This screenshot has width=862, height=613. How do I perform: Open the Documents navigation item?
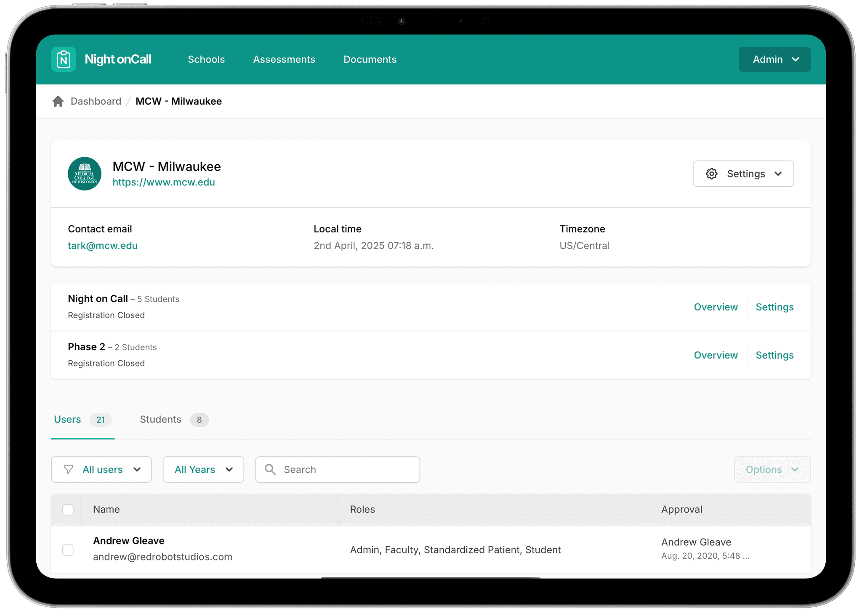coord(370,59)
